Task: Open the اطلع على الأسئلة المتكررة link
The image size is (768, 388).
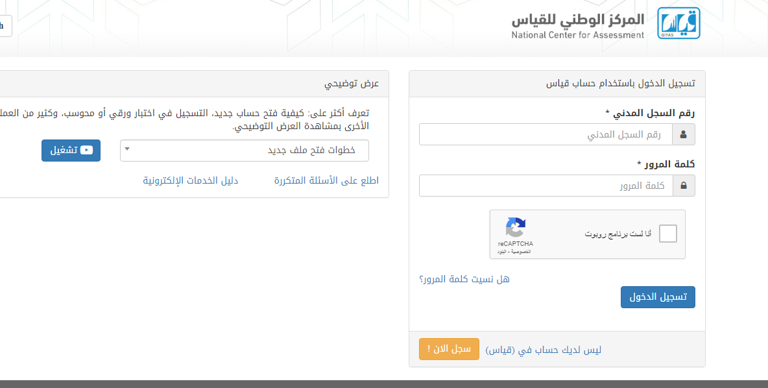Action: (x=326, y=180)
